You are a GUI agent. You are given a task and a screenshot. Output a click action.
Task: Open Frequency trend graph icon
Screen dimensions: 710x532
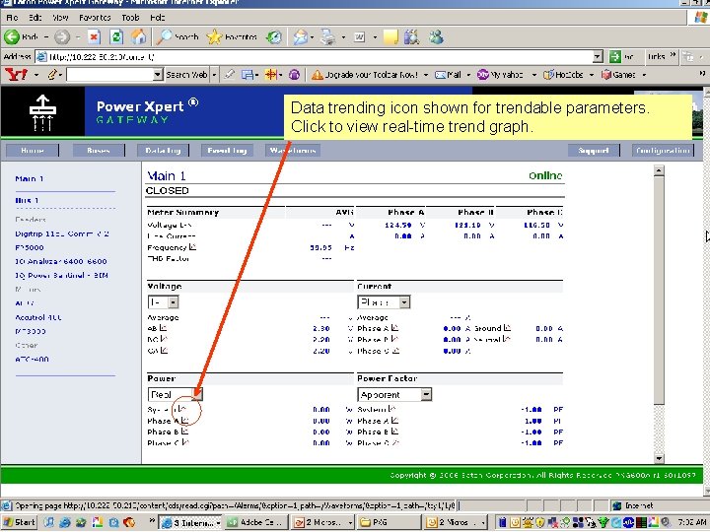click(192, 247)
